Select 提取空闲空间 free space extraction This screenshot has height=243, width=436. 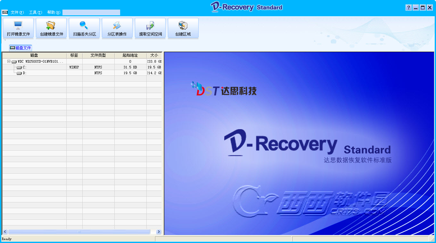pos(150,28)
